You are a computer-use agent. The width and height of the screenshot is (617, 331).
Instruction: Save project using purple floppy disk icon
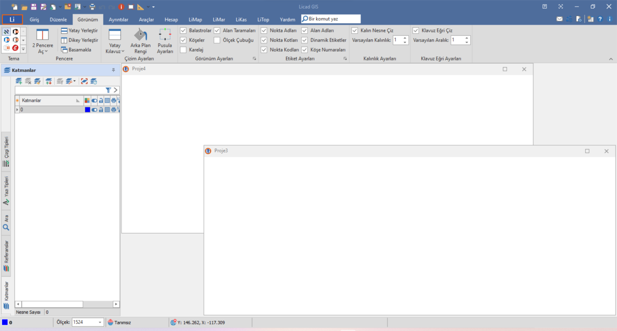point(34,7)
